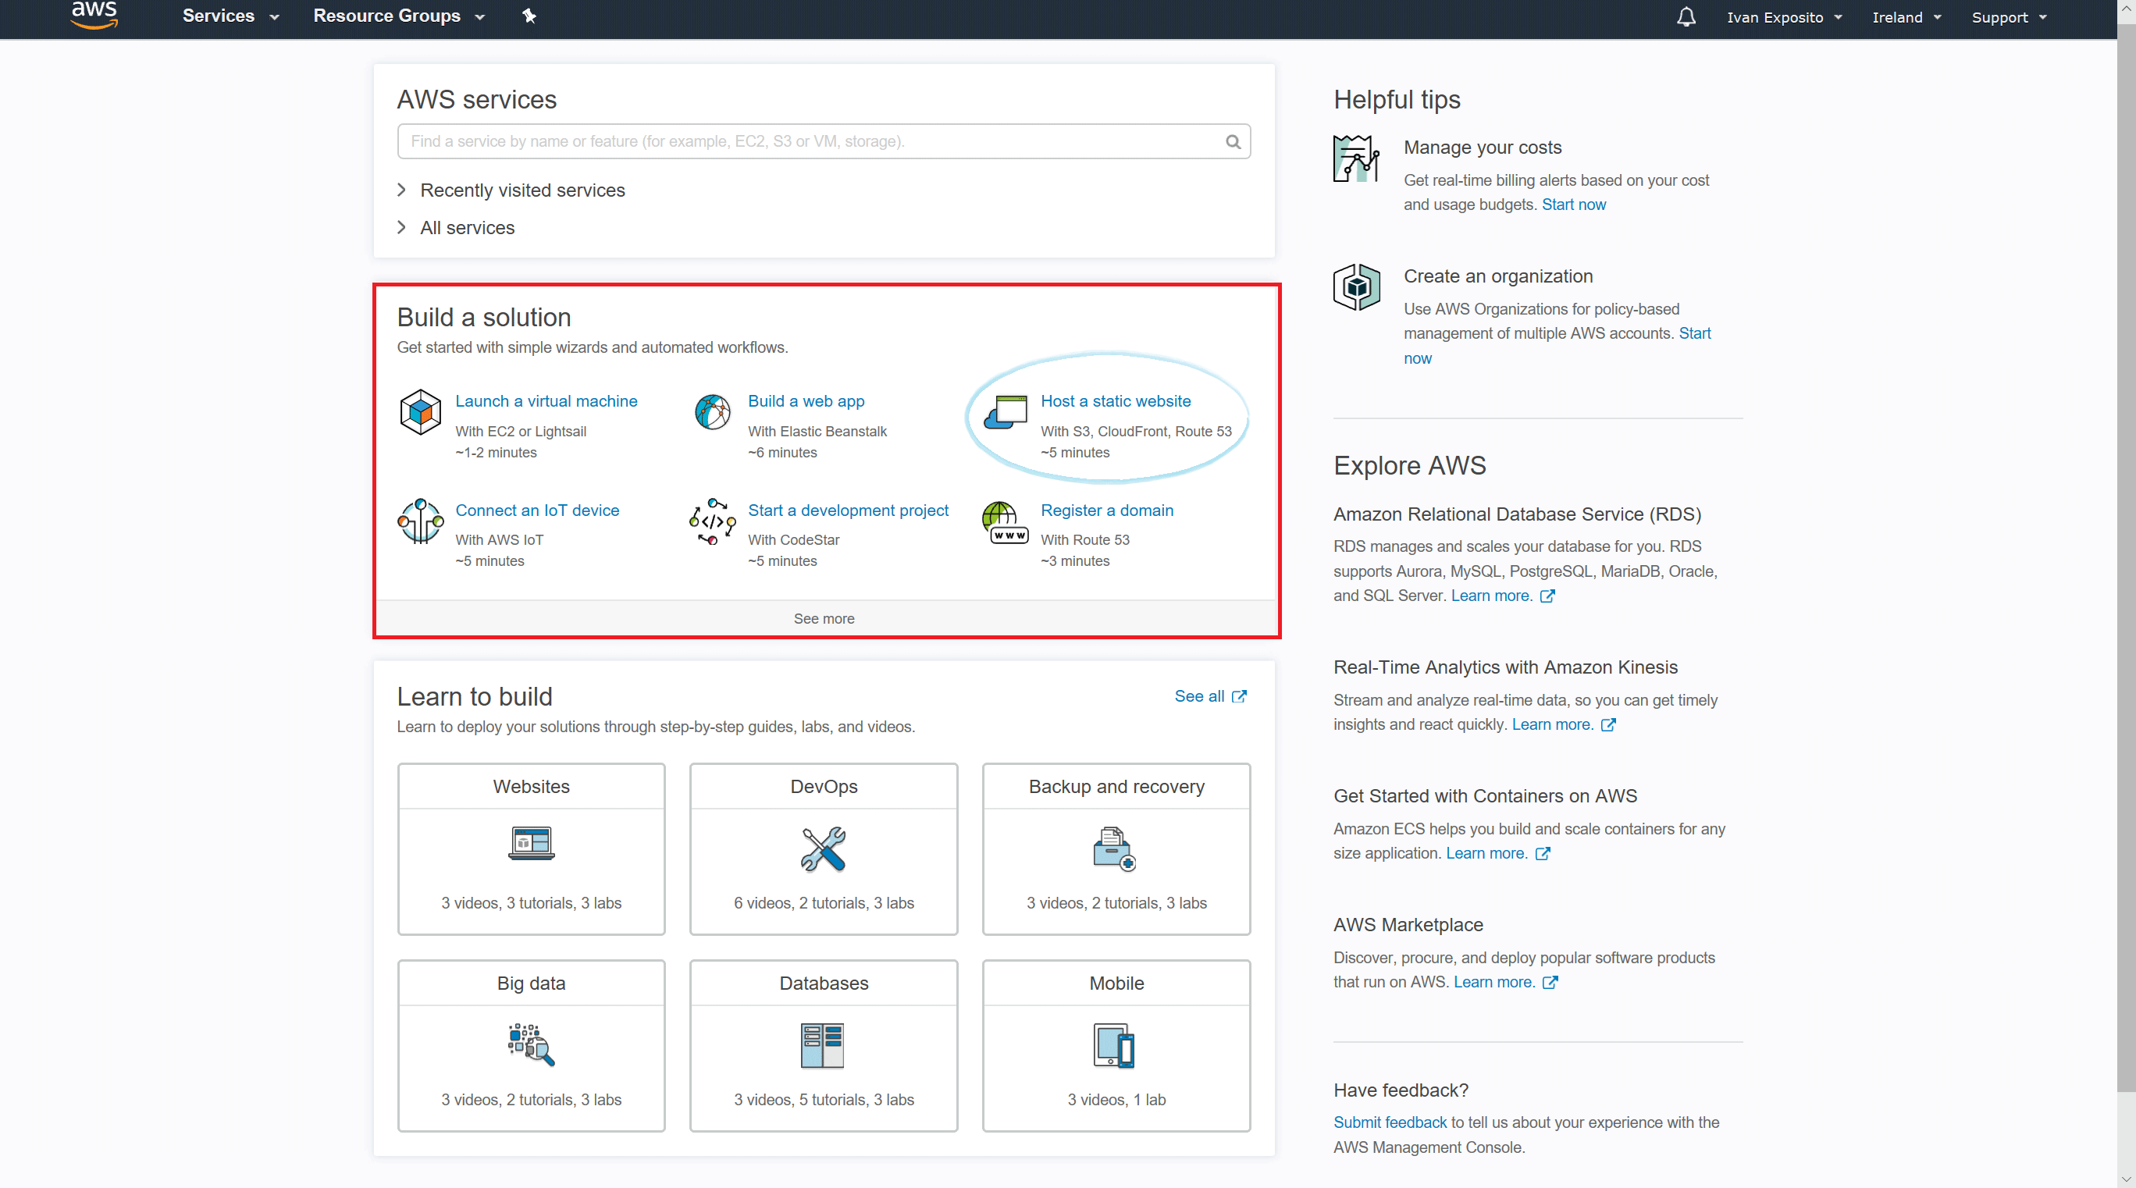Open the Databases card title
This screenshot has height=1188, width=2136.
[824, 983]
